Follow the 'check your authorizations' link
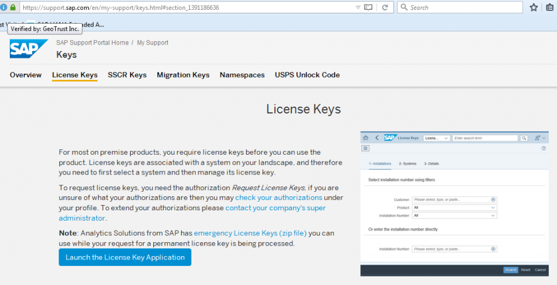The height and width of the screenshot is (285, 557). 270,198
